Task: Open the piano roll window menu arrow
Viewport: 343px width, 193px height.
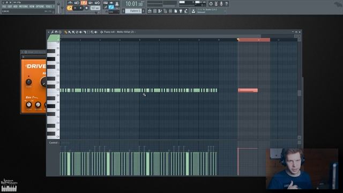Action: [49, 32]
